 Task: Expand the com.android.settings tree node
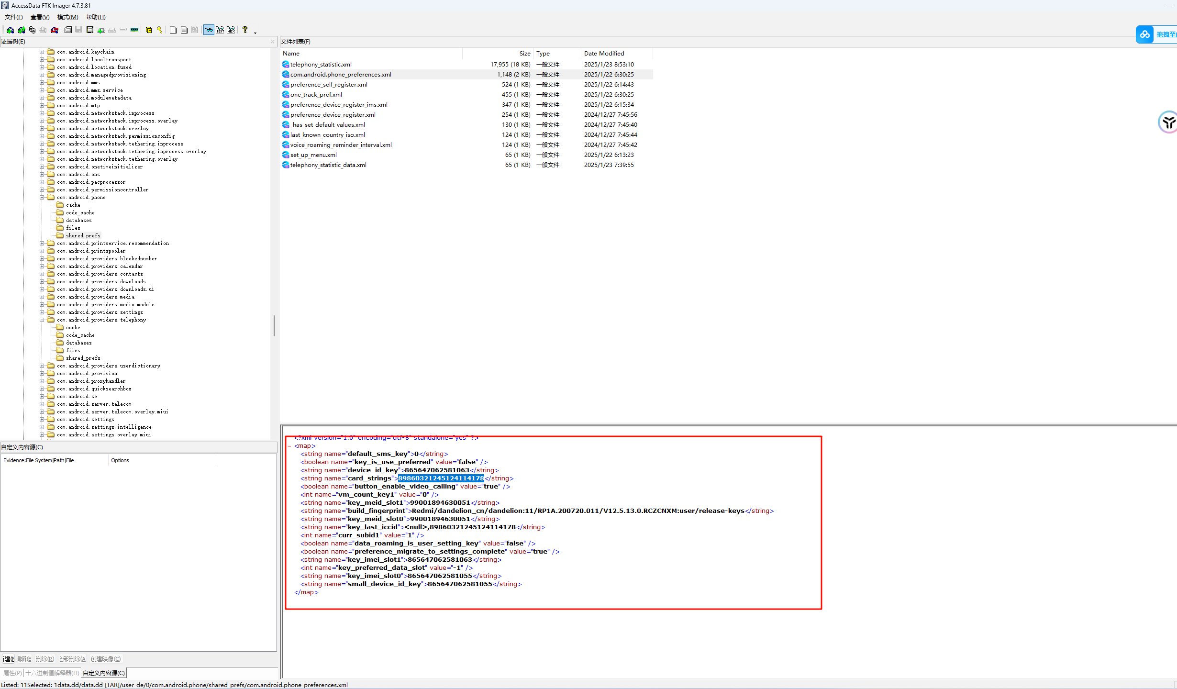tap(42, 419)
